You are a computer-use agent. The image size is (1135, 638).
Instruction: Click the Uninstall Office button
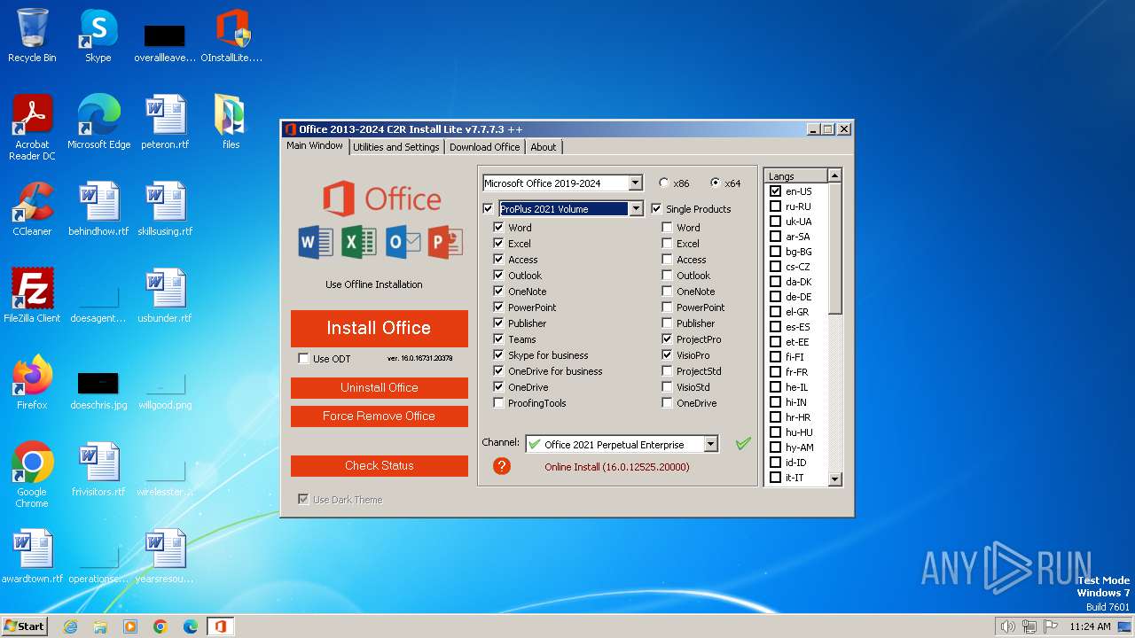click(379, 388)
